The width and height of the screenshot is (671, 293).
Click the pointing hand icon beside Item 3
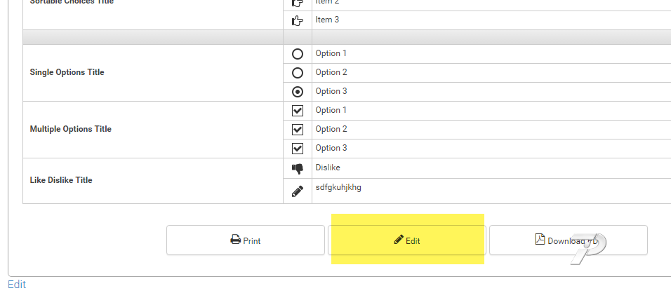[x=298, y=20]
